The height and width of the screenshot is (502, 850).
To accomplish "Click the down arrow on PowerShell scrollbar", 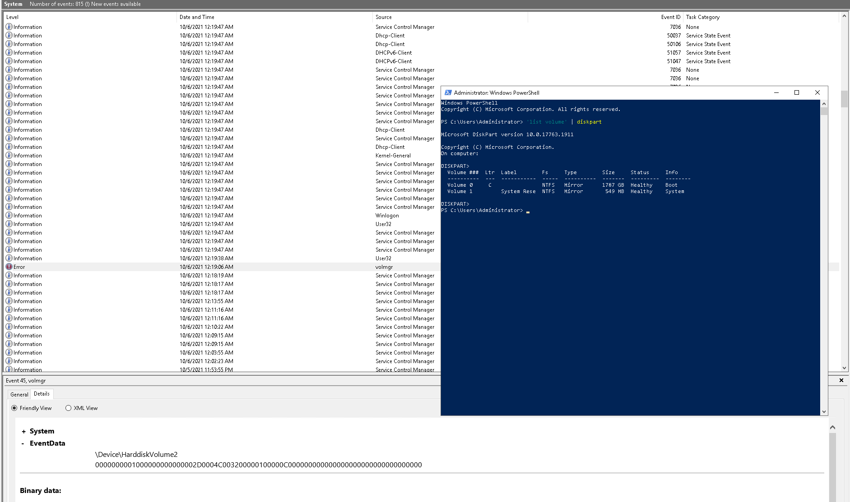I will click(x=824, y=411).
